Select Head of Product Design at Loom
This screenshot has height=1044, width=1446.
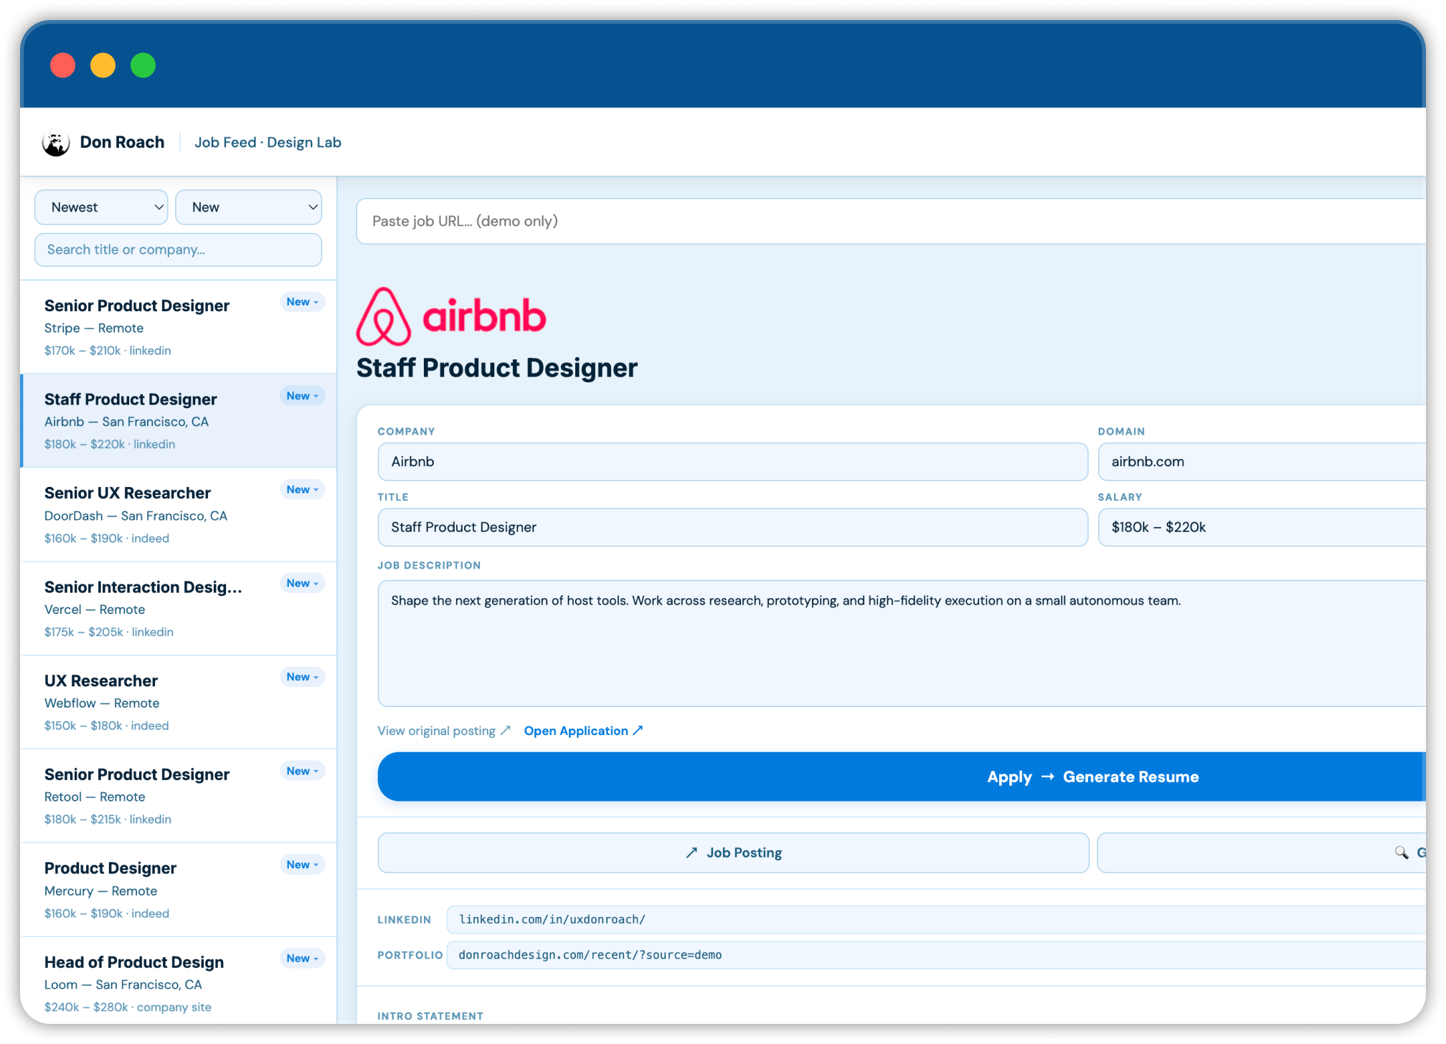pos(179,981)
